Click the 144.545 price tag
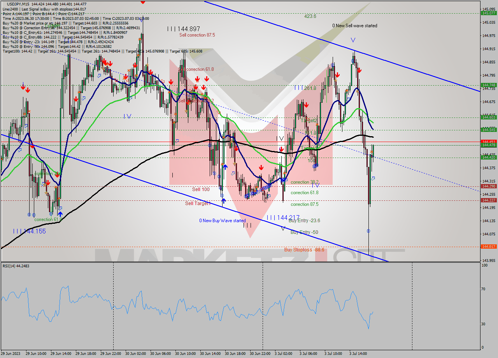Screen dimensions: 498x358 [489, 130]
